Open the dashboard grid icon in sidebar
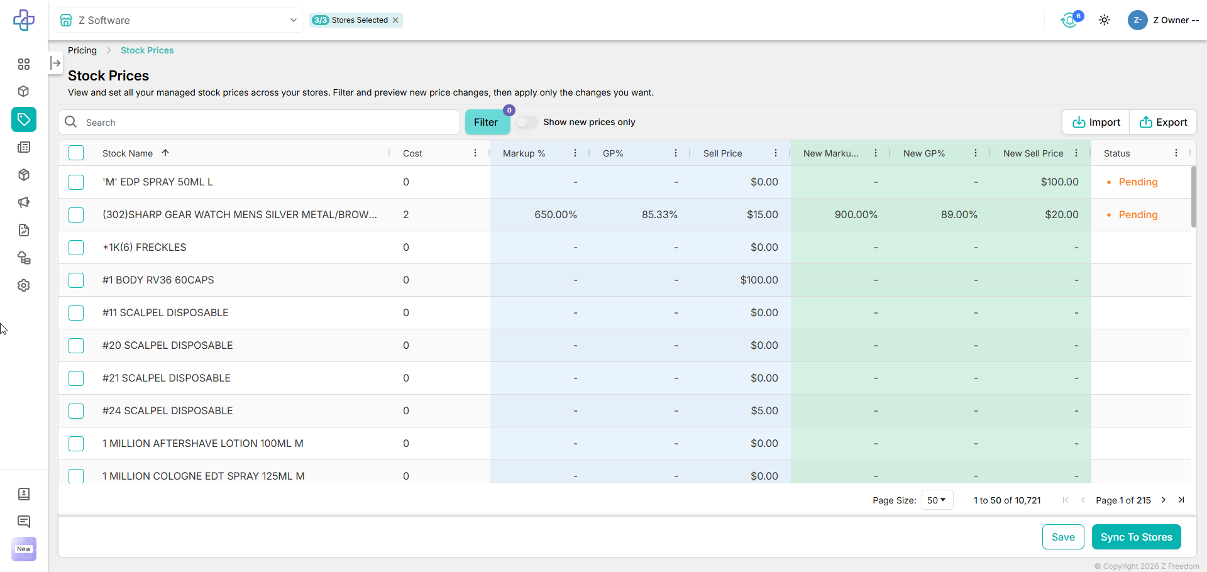This screenshot has height=572, width=1207. pyautogui.click(x=24, y=64)
